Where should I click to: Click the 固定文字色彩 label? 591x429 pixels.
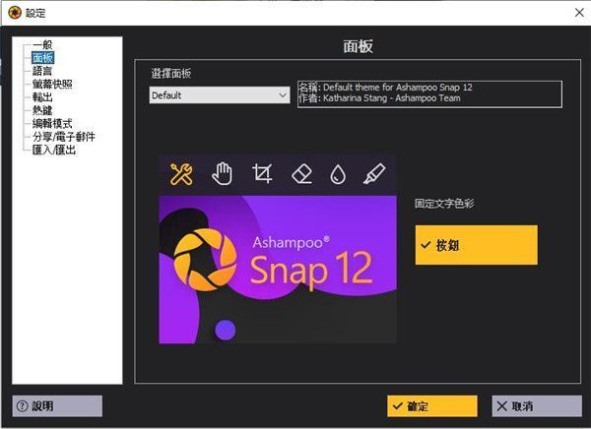click(444, 204)
